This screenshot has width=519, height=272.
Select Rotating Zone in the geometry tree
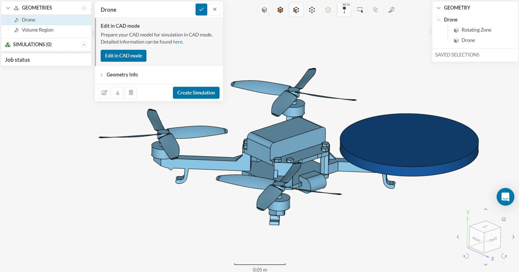(x=476, y=30)
